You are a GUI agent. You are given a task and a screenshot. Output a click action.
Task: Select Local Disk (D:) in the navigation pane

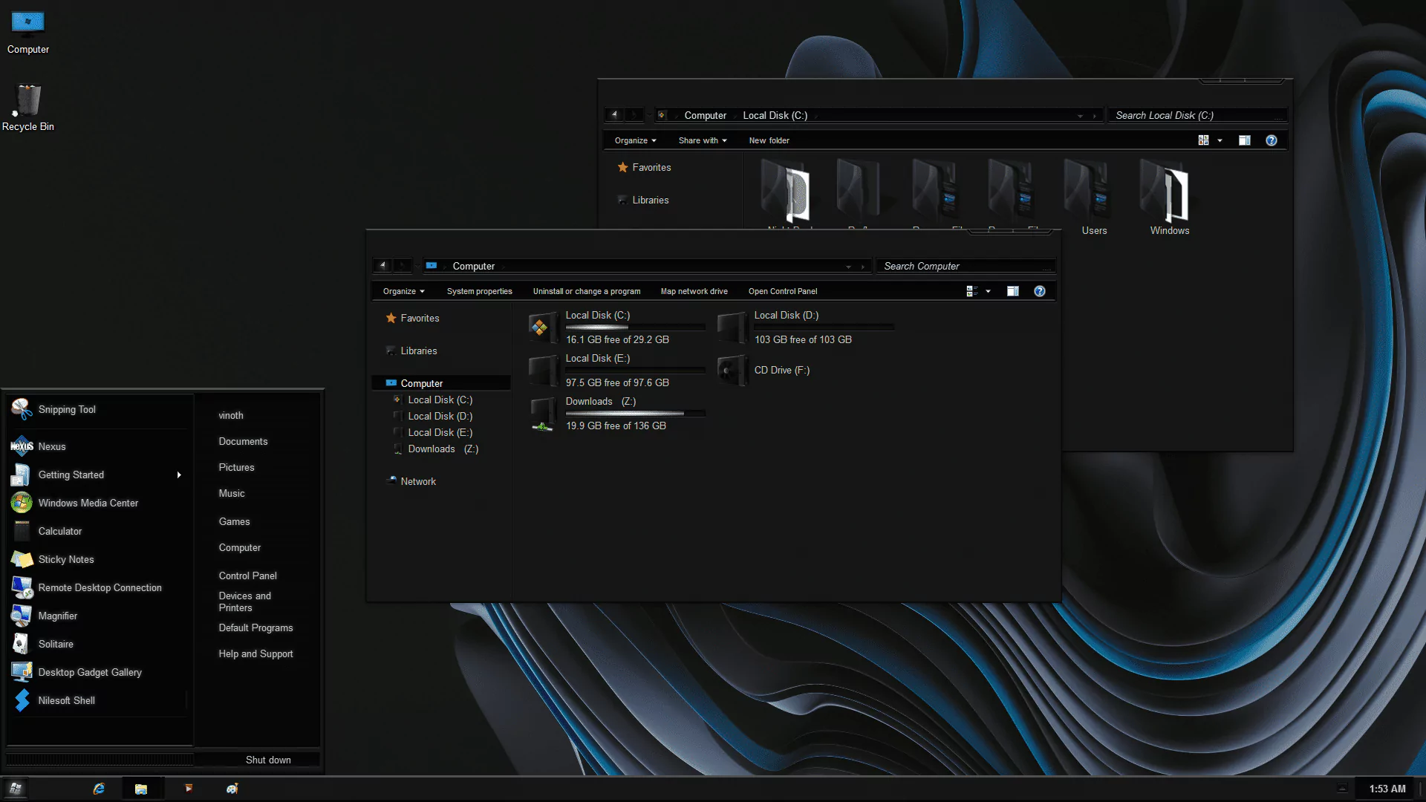(440, 416)
